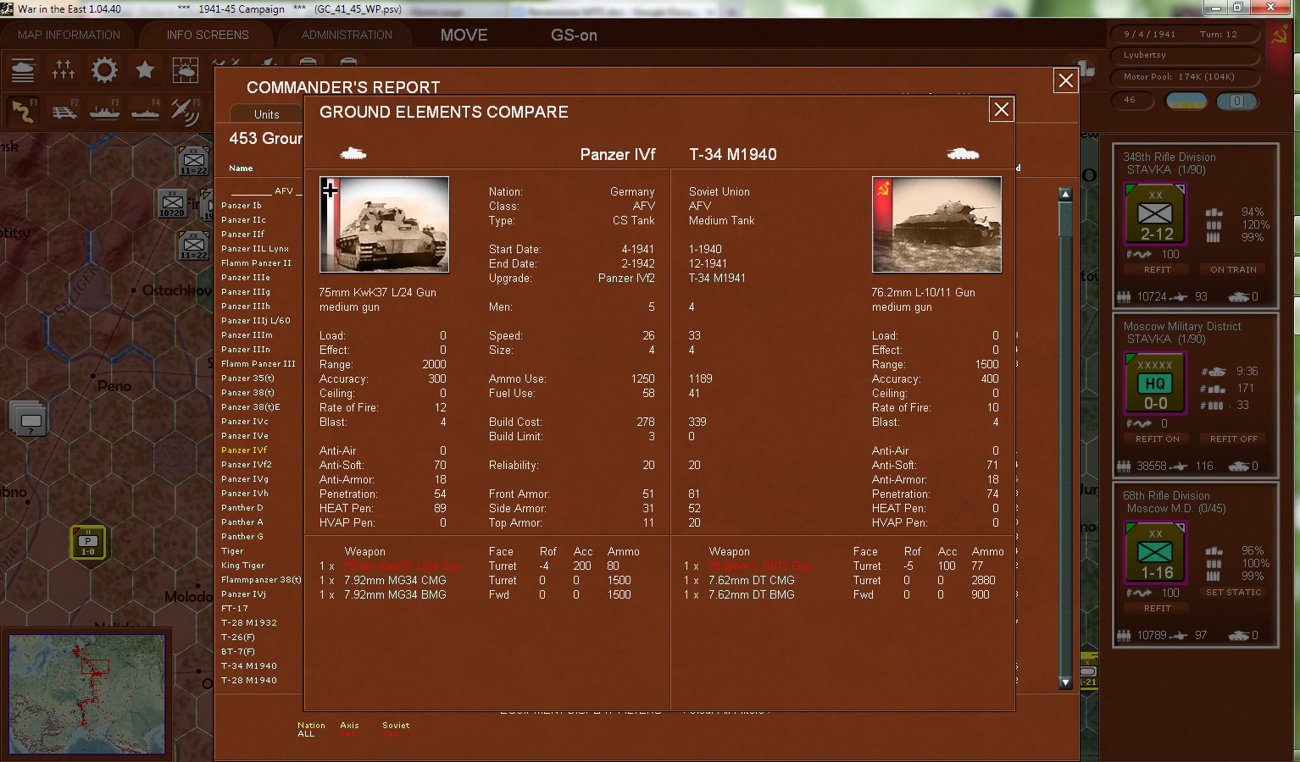Select the F1 move mode arrow icon
Image resolution: width=1300 pixels, height=762 pixels.
tap(23, 111)
